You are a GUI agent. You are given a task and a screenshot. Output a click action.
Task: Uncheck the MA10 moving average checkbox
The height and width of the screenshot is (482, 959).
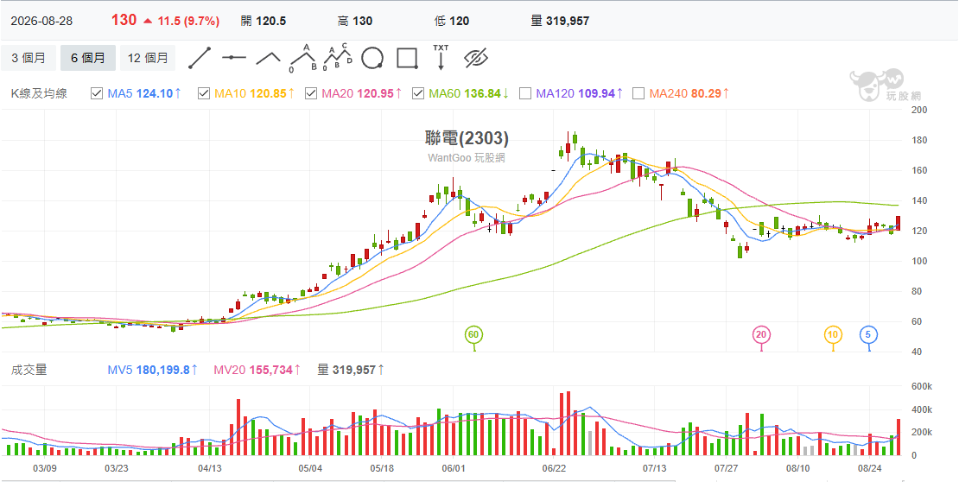coord(204,93)
